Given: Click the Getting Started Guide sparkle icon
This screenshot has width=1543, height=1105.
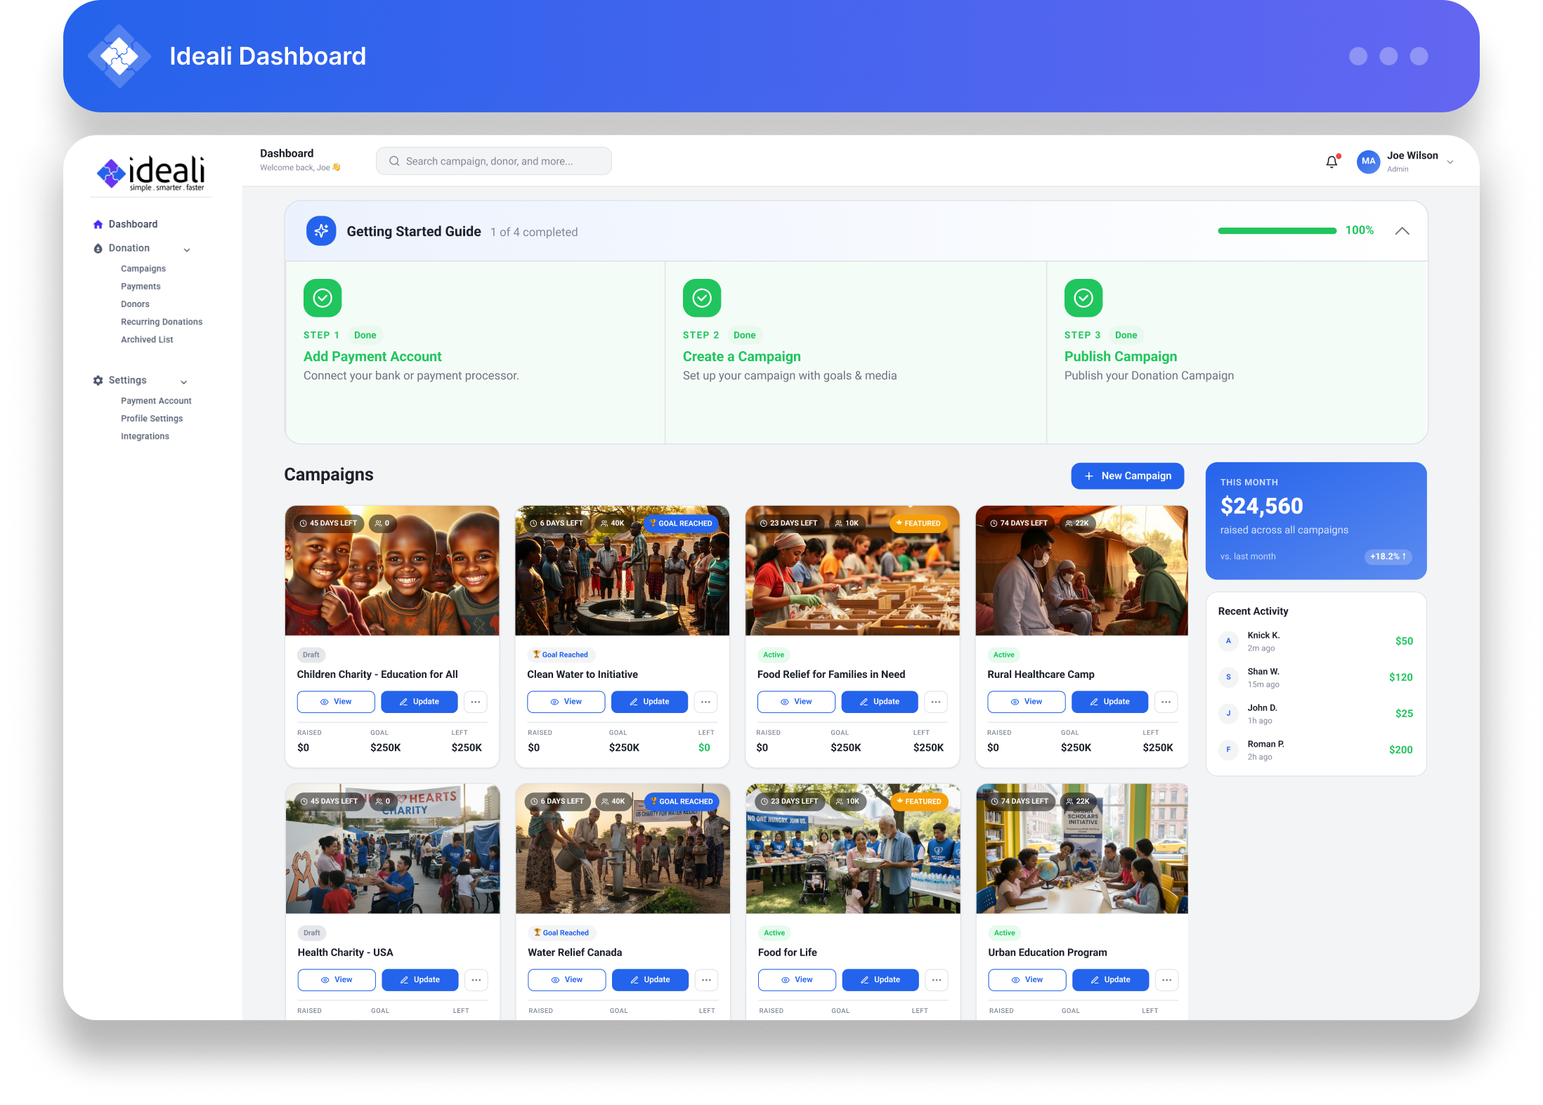Looking at the screenshot, I should click(321, 231).
